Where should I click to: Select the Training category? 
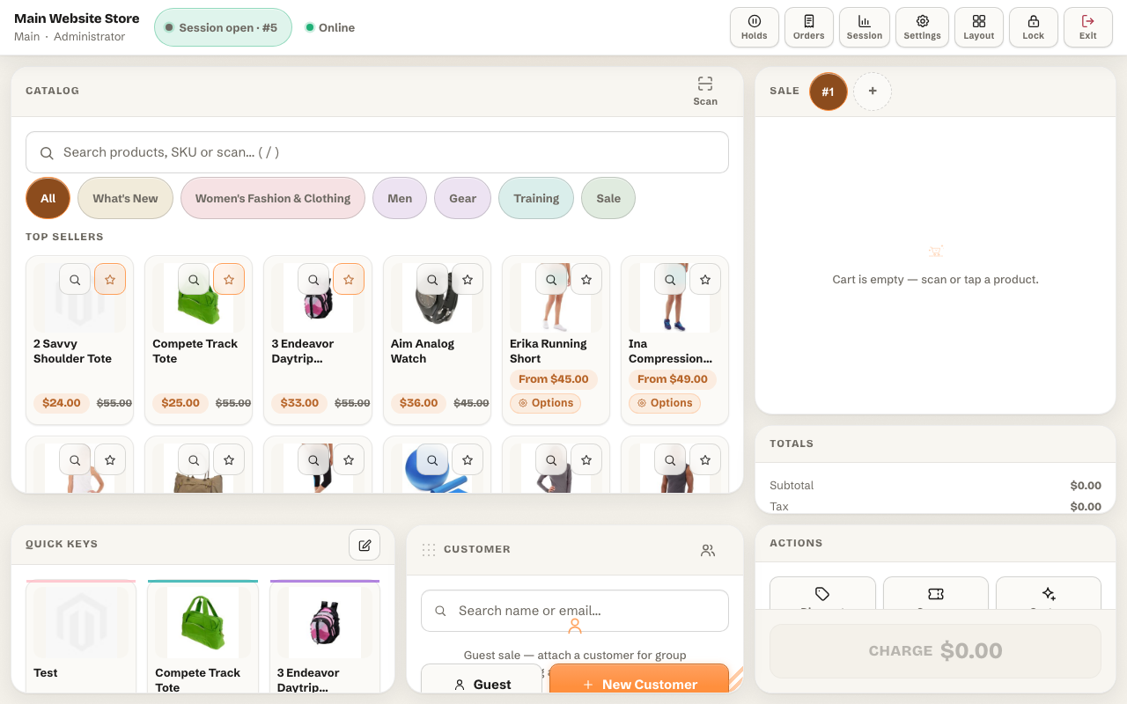536,198
